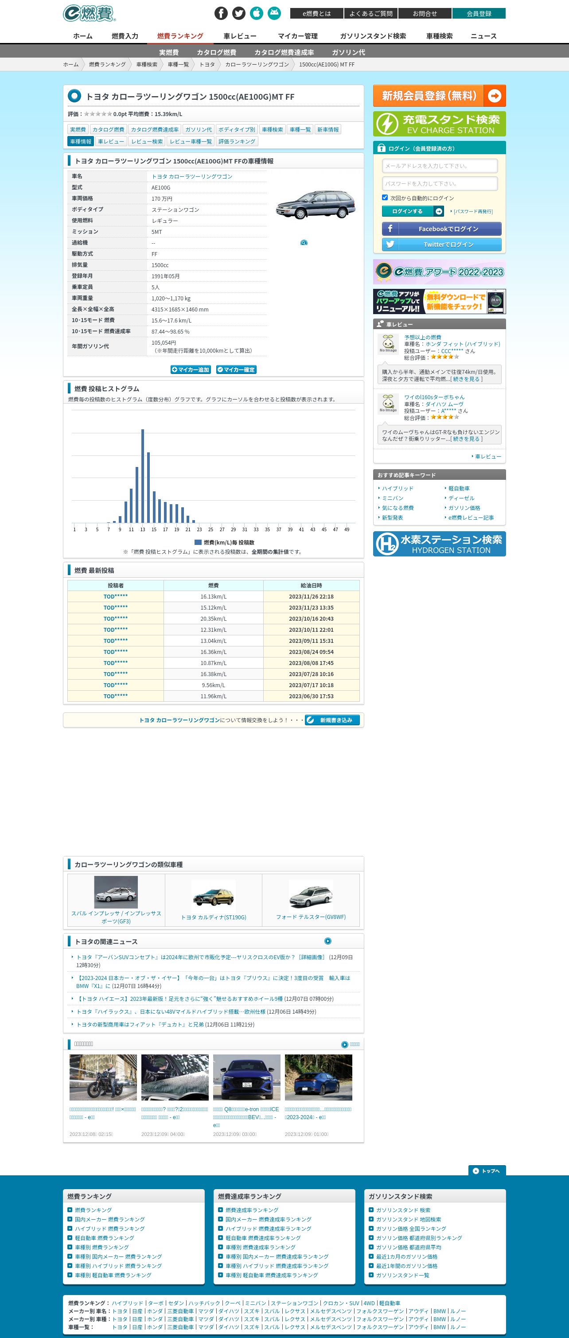Open ハイブリッド 燃費ランキング footer link
The image size is (569, 1338).
point(109,1229)
